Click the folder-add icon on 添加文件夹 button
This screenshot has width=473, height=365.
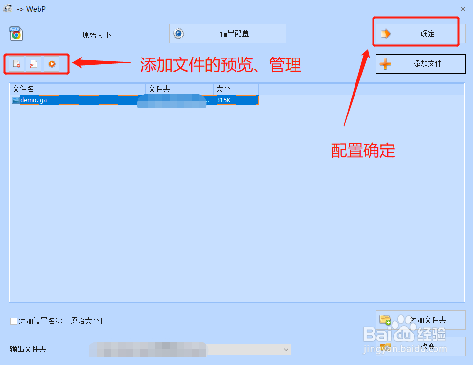385,320
